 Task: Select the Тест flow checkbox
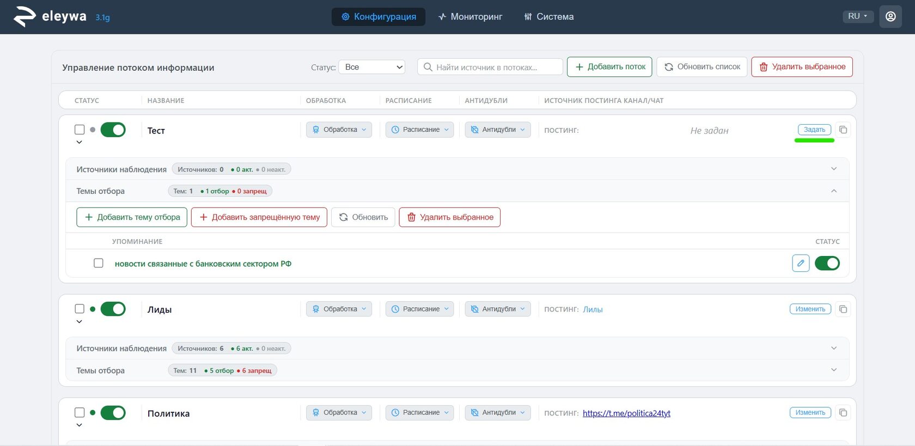point(80,130)
